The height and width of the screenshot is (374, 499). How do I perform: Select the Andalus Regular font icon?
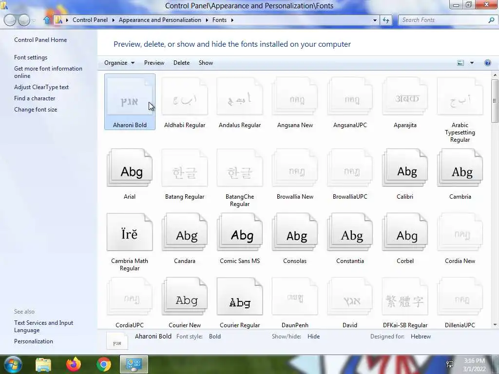(240, 96)
